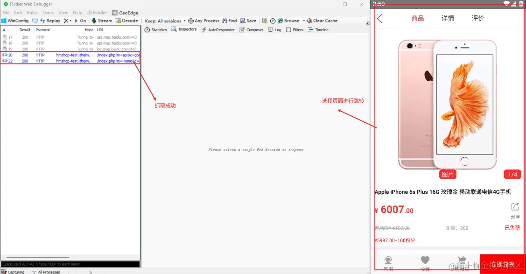The width and height of the screenshot is (526, 274).
Task: Select session 22 hmshop-test request
Action: 70,61
